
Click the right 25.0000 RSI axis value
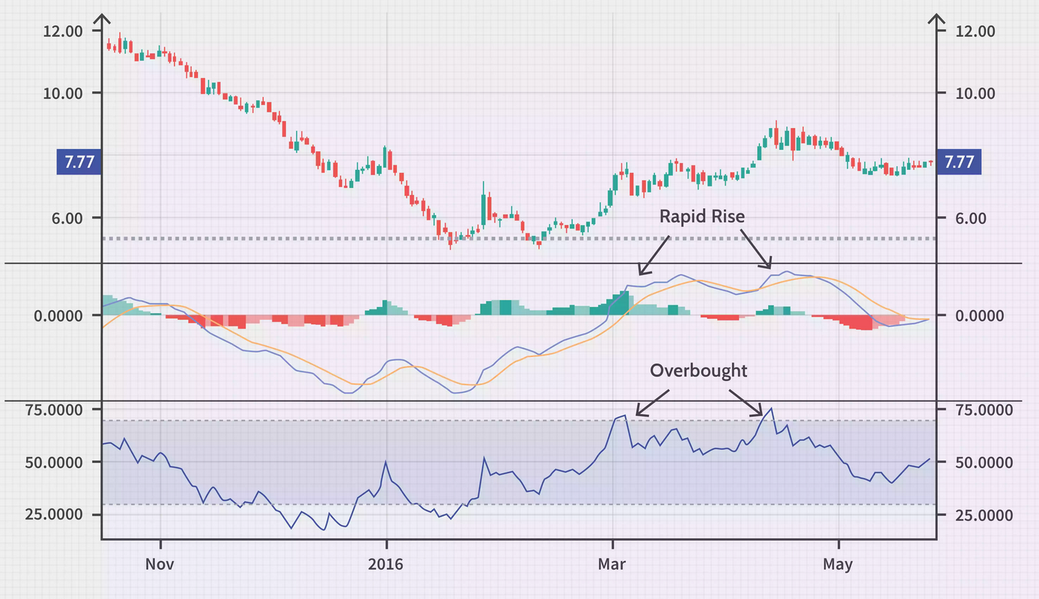[x=984, y=515]
